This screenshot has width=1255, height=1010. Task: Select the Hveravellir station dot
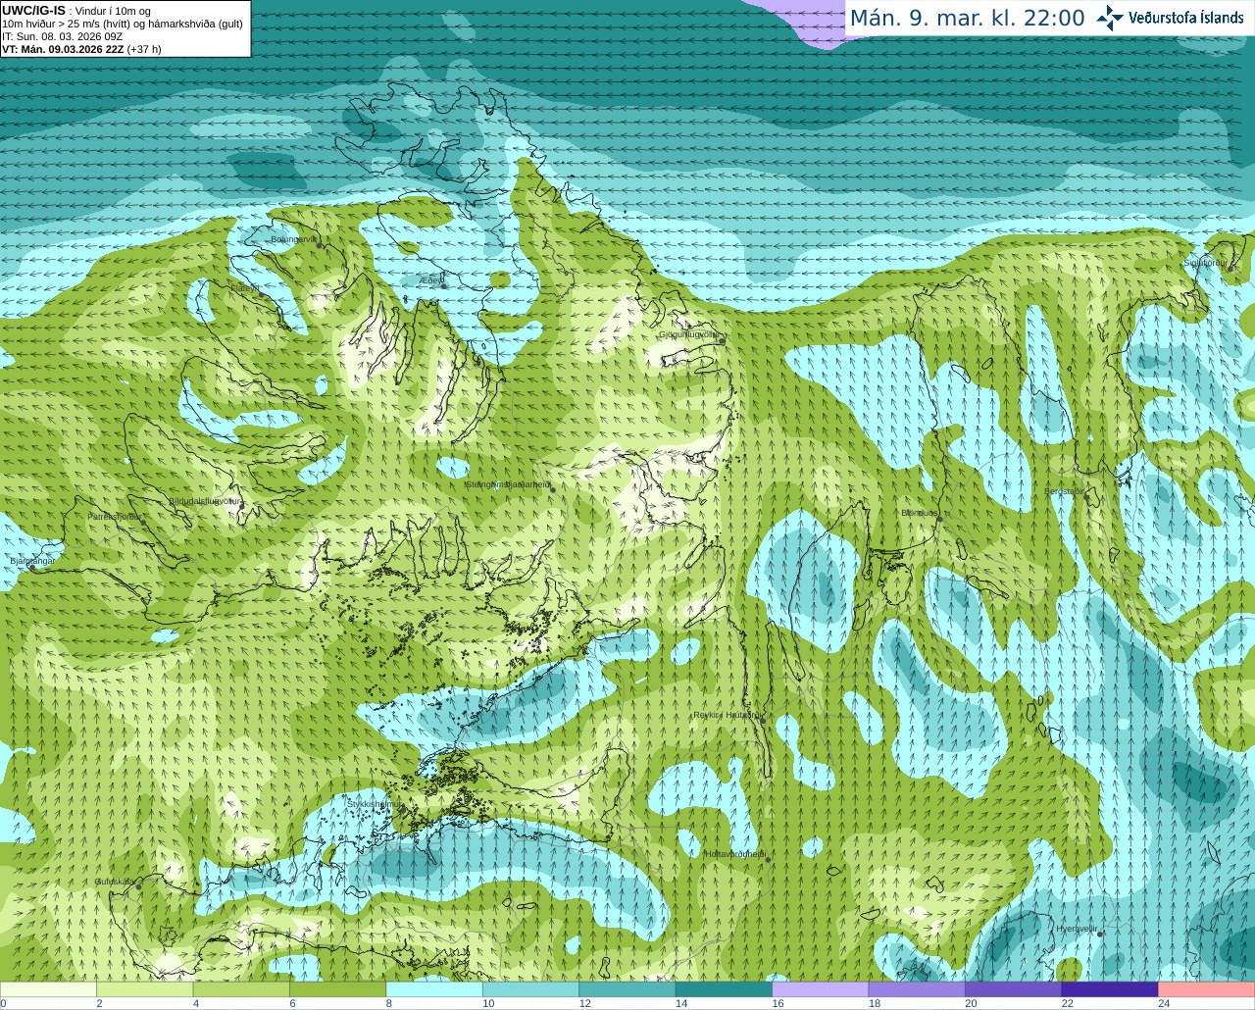[1100, 934]
